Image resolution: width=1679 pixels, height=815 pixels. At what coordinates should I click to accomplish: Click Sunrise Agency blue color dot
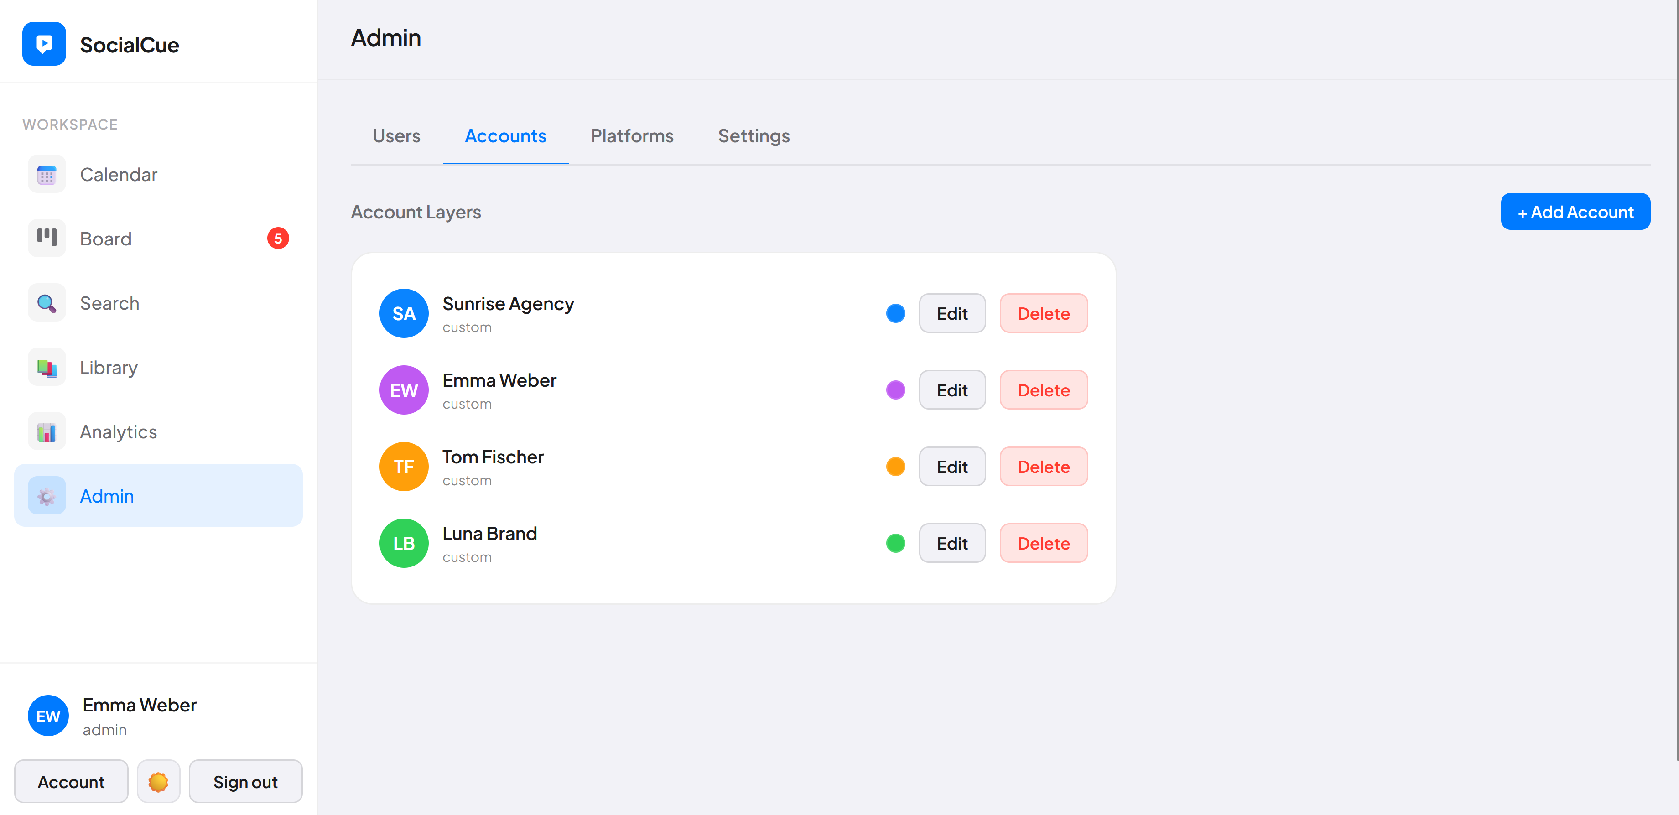(895, 313)
